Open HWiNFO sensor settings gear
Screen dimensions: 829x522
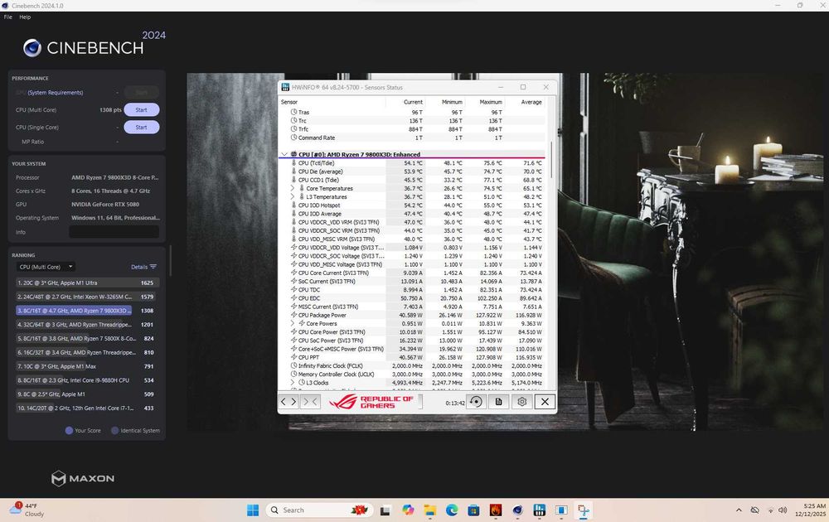point(521,402)
